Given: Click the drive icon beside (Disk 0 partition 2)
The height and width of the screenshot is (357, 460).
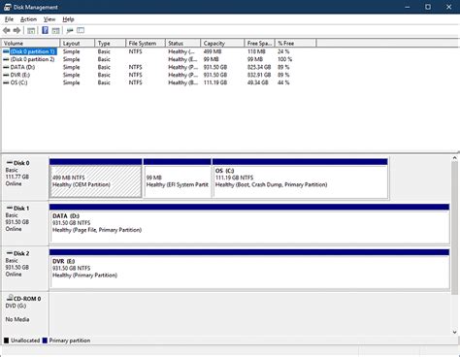Looking at the screenshot, I should coord(6,59).
